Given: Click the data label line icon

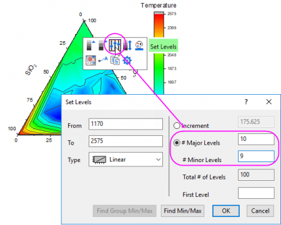Looking at the screenshot, I should click(x=103, y=60).
